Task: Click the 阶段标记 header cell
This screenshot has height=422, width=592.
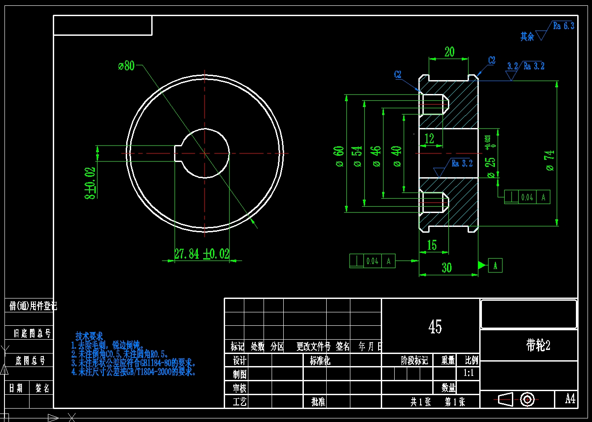Action: point(414,360)
